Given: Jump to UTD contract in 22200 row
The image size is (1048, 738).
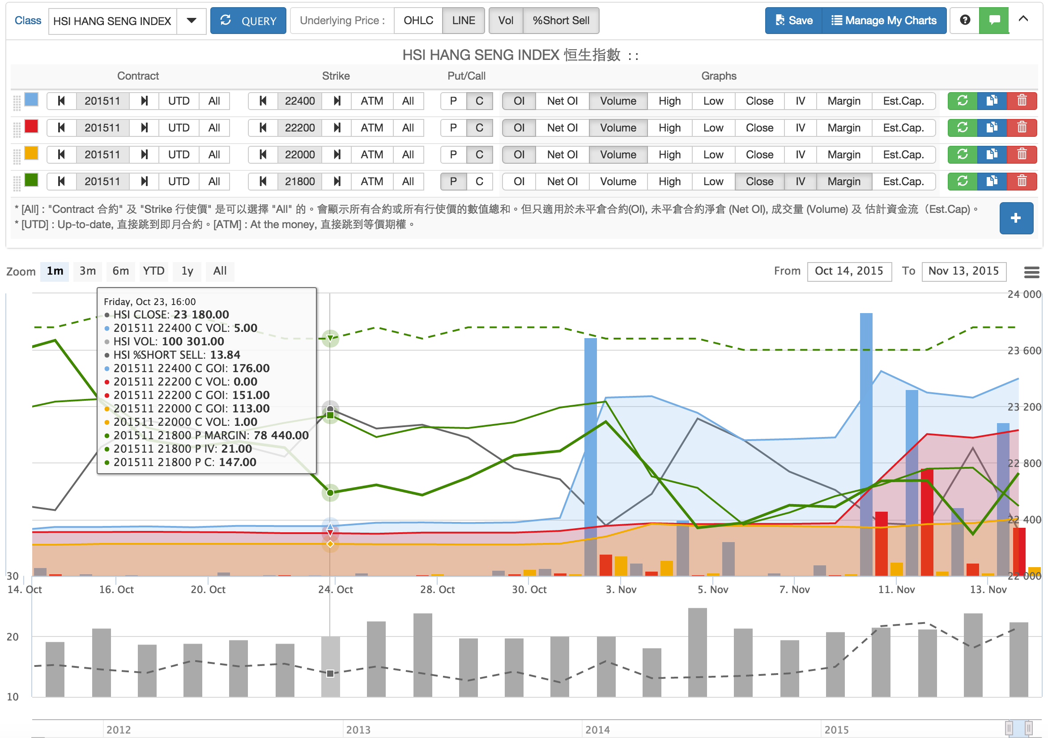Looking at the screenshot, I should click(x=179, y=128).
